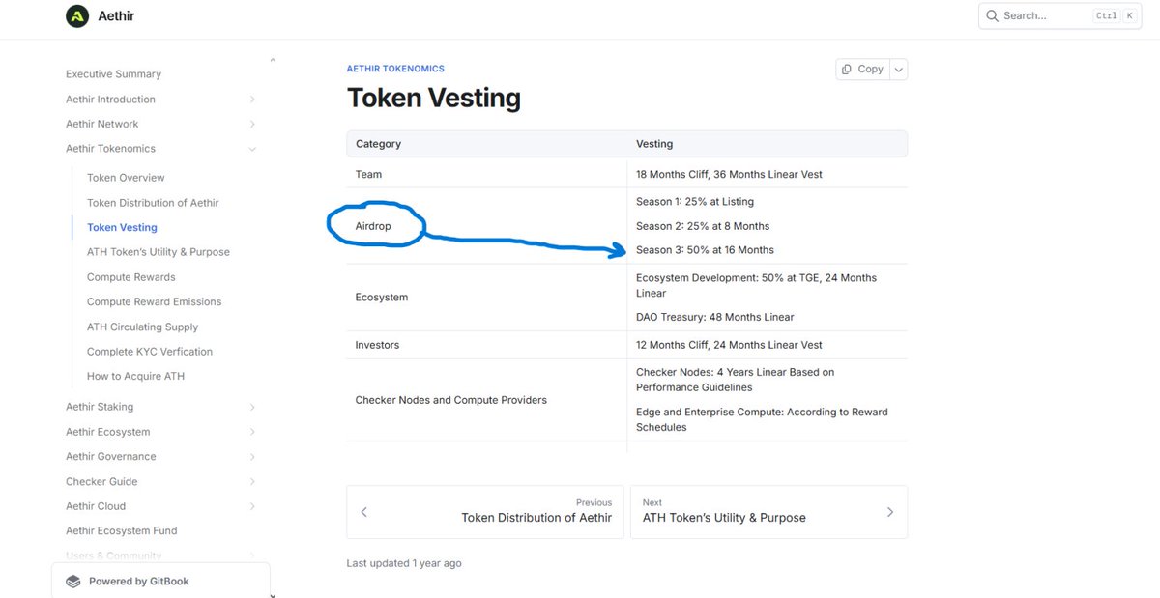Expand the Aethir Introduction section chevron
Screen dimensions: 1160x598
pos(252,100)
